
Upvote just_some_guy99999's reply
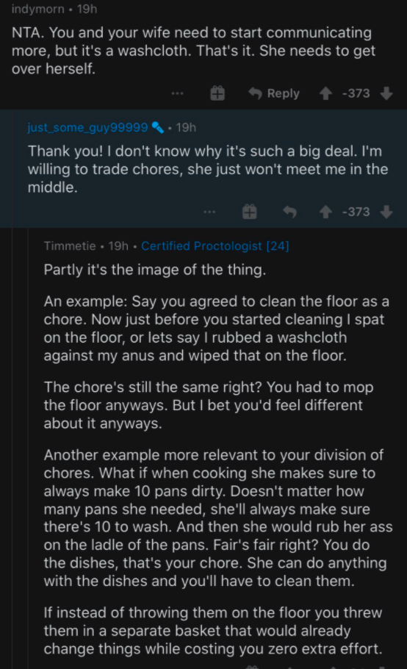coord(325,212)
